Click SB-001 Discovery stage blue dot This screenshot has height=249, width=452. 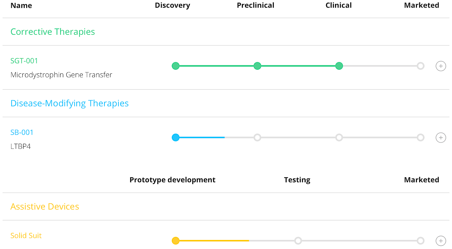(176, 137)
